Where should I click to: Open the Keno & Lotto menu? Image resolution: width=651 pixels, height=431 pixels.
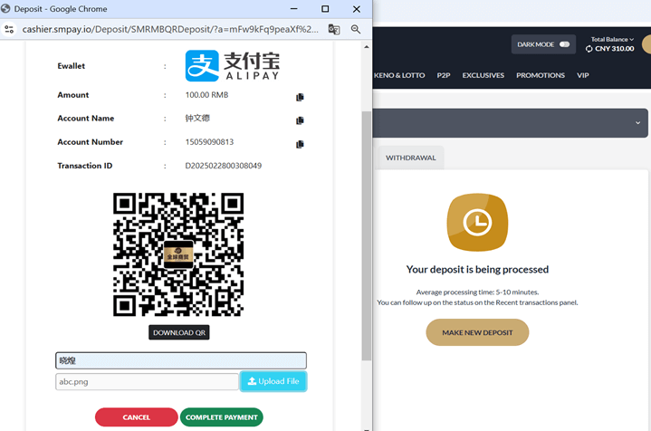(x=399, y=75)
